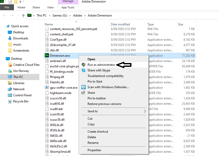Click the Libraries icon in sidebar

click(x=10, y=83)
